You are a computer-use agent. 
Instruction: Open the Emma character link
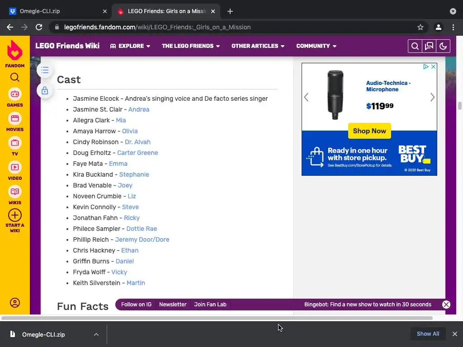(118, 164)
